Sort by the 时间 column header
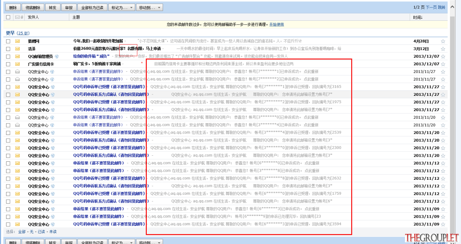The height and width of the screenshot is (244, 461). click(418, 17)
